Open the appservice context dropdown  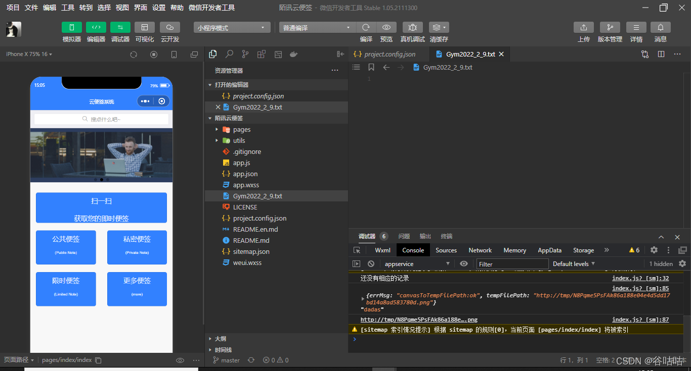417,263
